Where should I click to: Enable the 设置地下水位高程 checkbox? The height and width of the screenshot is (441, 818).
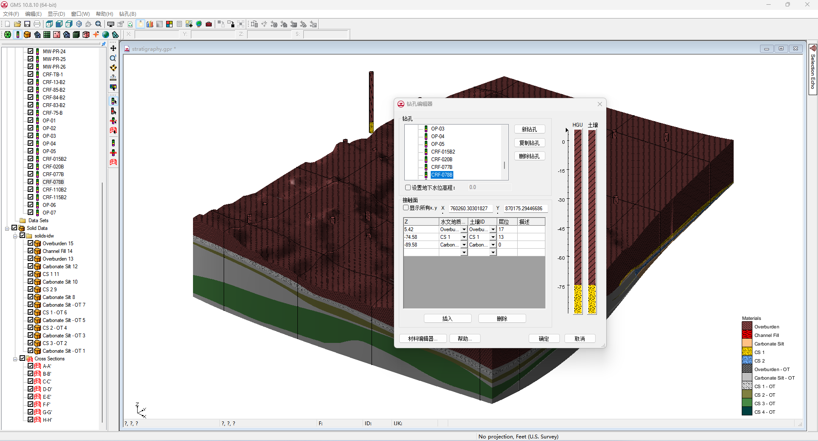tap(408, 188)
